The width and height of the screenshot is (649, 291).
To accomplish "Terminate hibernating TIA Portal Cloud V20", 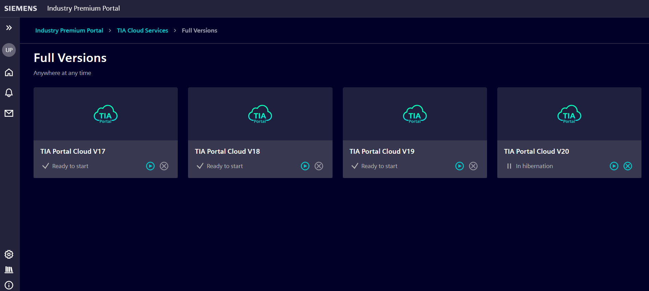I will click(628, 166).
